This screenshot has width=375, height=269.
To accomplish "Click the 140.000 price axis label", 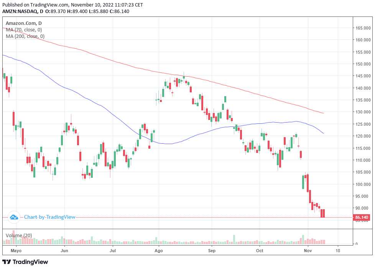I will (x=363, y=88).
